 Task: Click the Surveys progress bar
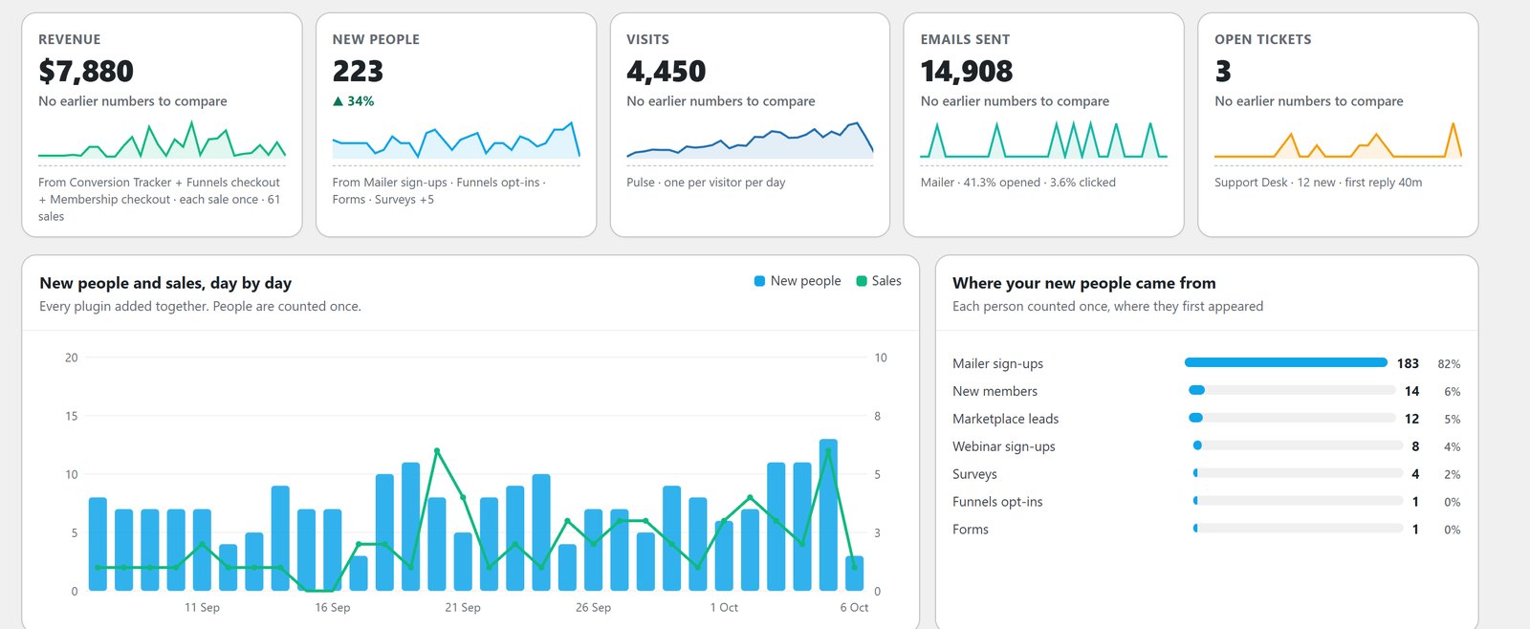pyautogui.click(x=1298, y=473)
